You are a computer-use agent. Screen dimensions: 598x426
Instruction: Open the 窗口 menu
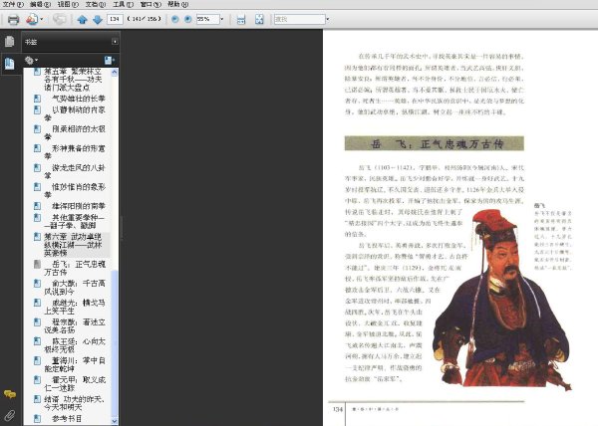click(150, 4)
